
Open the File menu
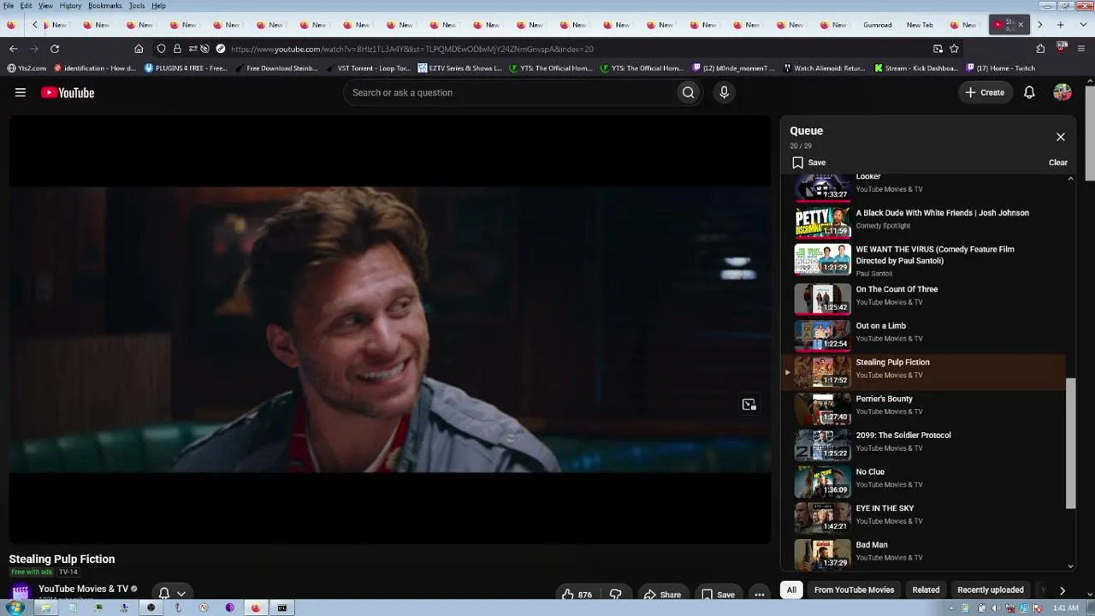tap(9, 6)
